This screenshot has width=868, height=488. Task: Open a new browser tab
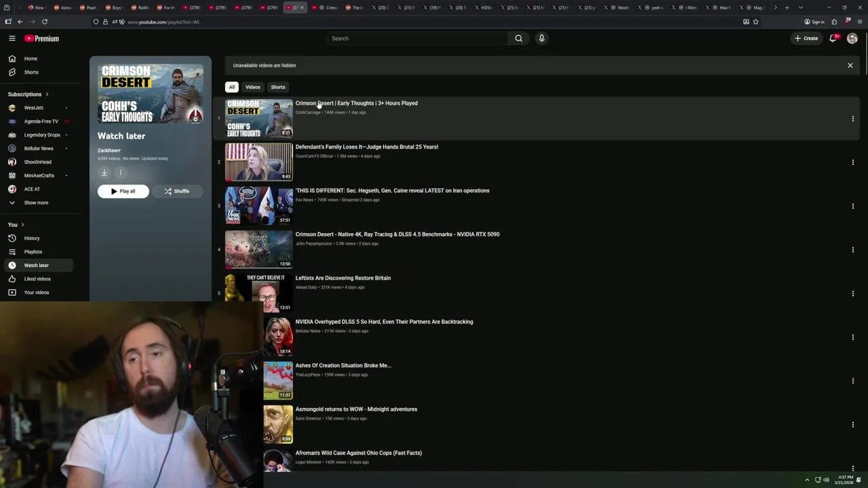click(x=787, y=7)
